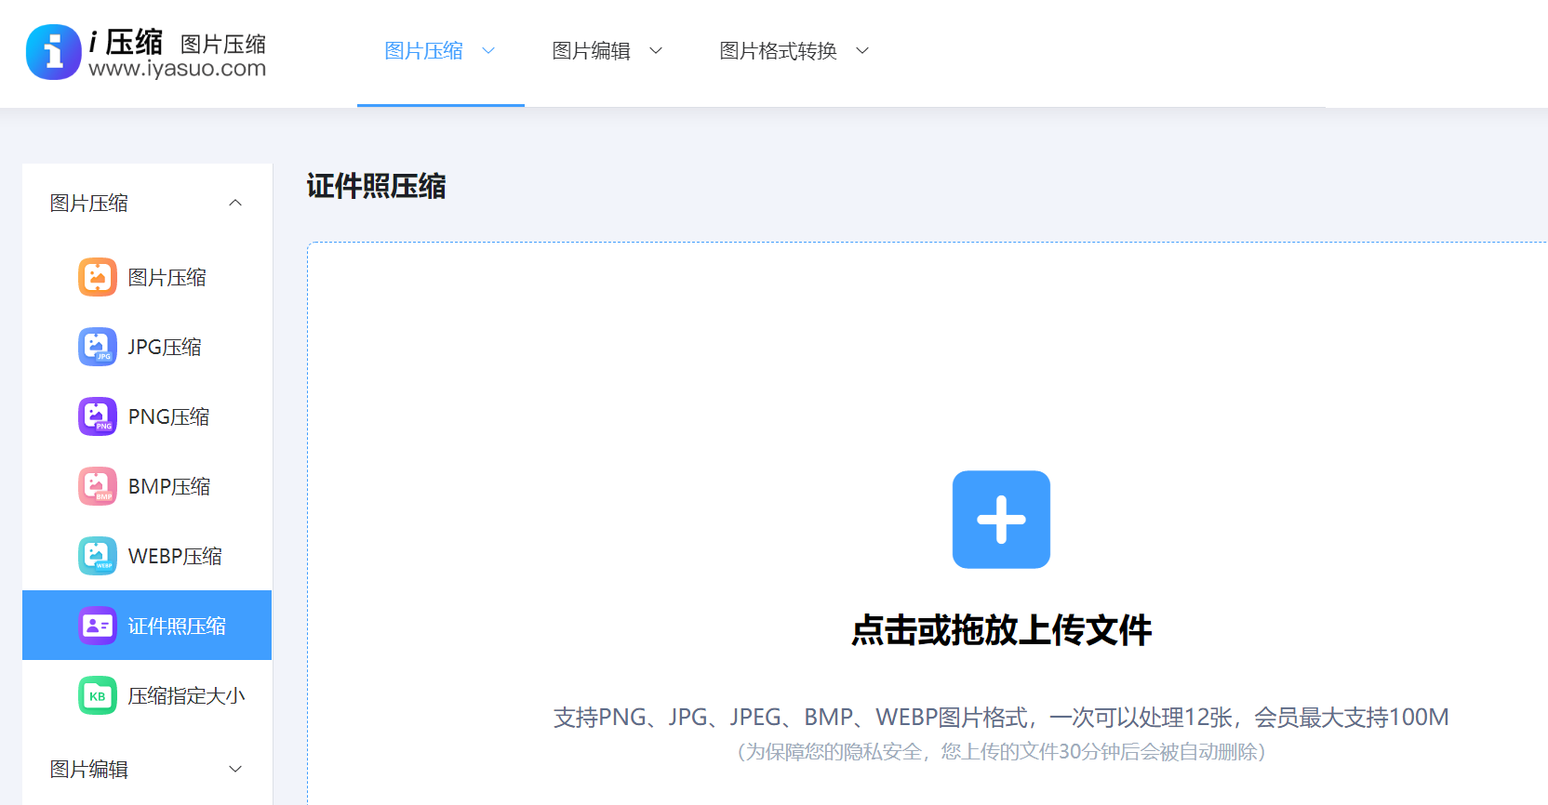The height and width of the screenshot is (805, 1548).
Task: Open the BMP压缩 tool icon
Action: tap(98, 486)
